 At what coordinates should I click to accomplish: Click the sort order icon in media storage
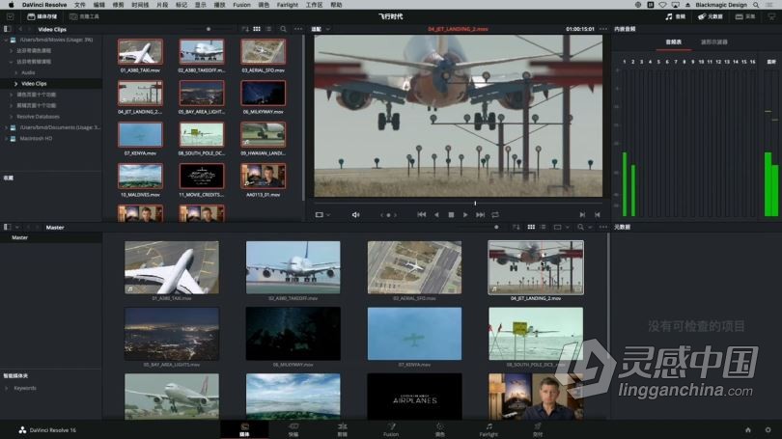click(x=245, y=29)
